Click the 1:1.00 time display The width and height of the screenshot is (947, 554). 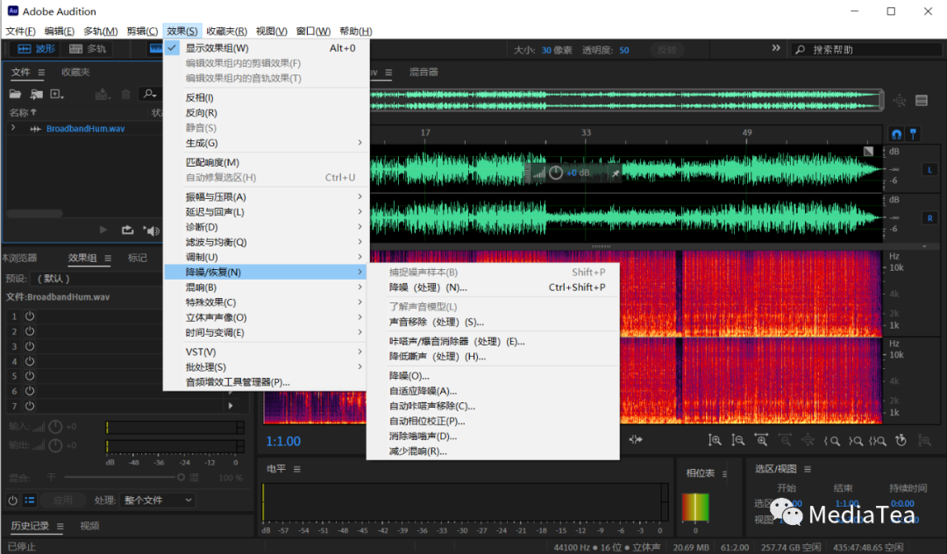[283, 441]
